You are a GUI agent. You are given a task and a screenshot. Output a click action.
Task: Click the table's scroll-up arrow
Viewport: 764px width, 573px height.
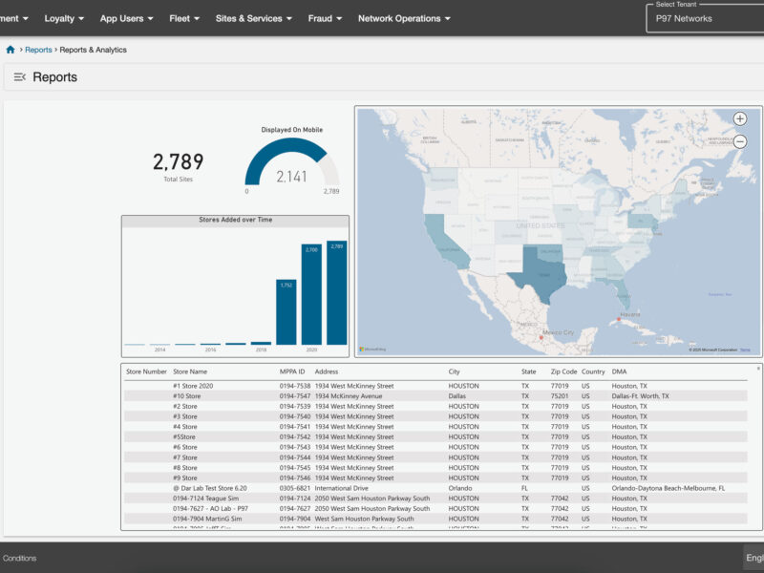(x=759, y=368)
